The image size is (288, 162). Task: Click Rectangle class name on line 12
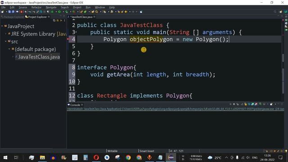(112, 96)
